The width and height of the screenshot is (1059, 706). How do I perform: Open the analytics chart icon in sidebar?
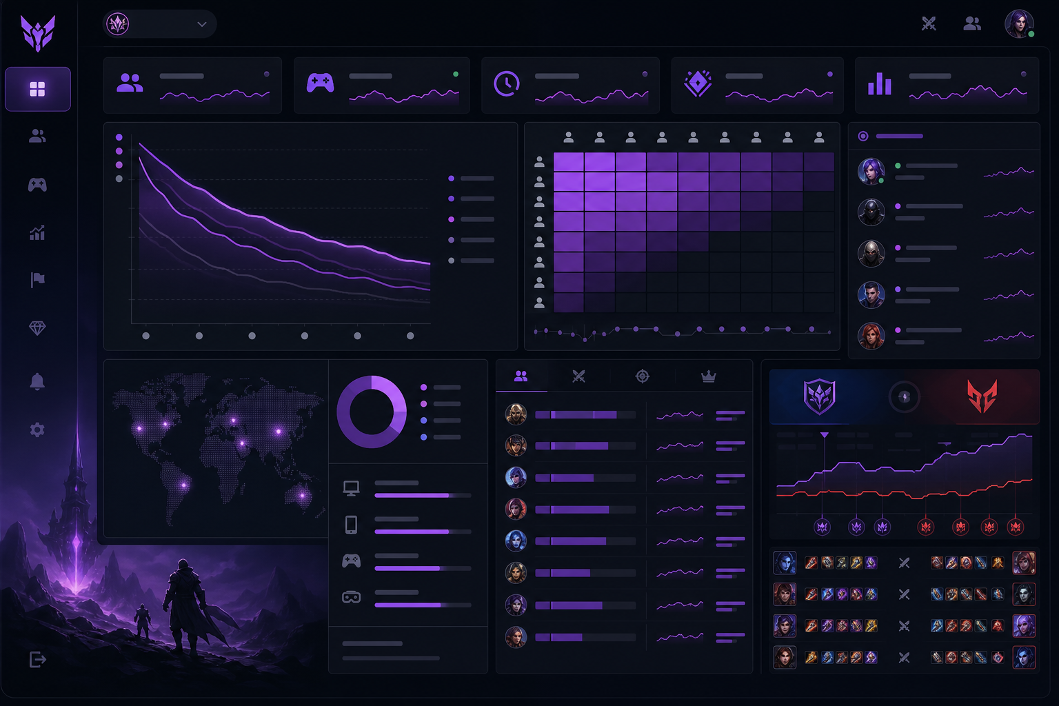[x=37, y=233]
